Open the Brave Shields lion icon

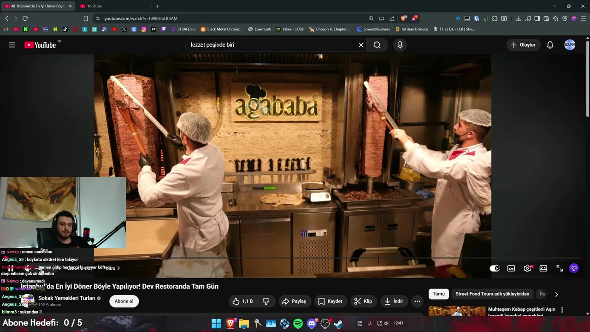(x=403, y=18)
